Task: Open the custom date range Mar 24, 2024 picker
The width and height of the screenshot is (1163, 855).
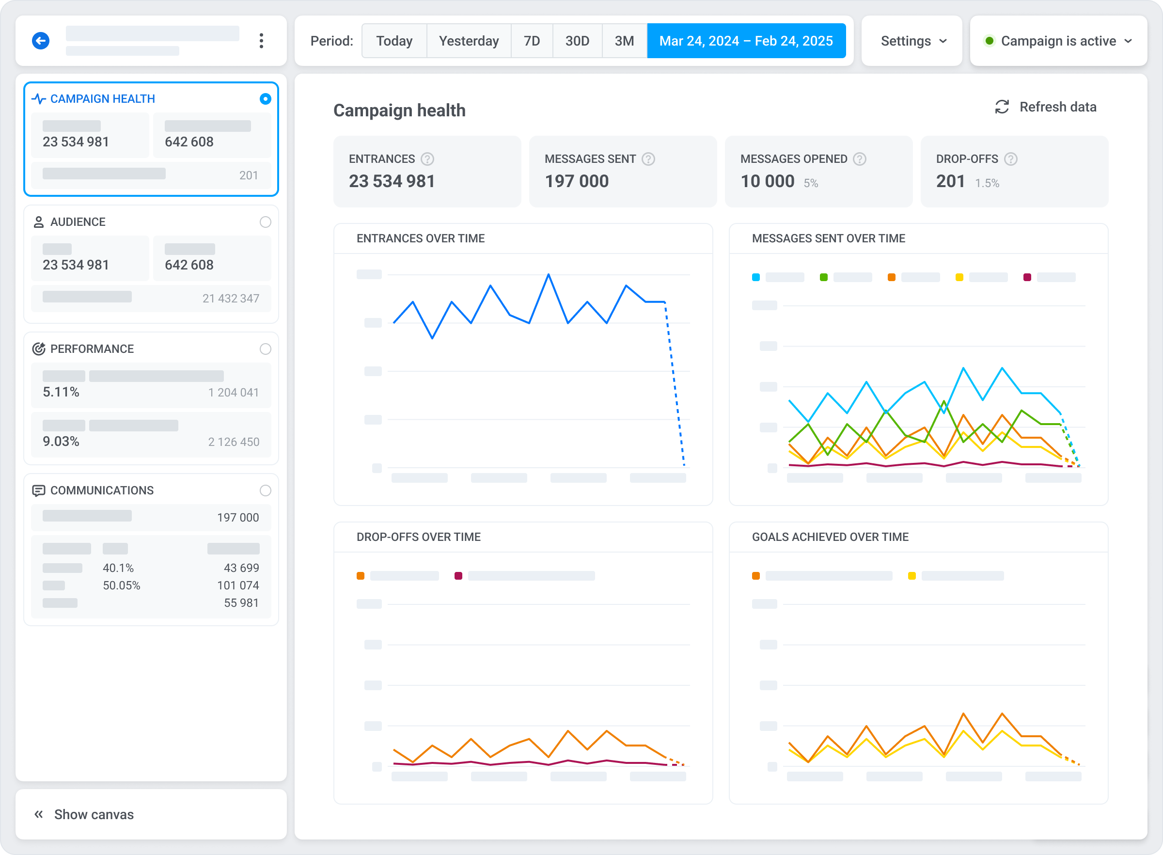Action: tap(745, 41)
